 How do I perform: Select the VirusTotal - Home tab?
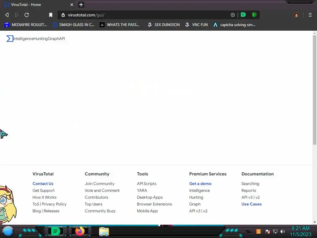[38, 5]
